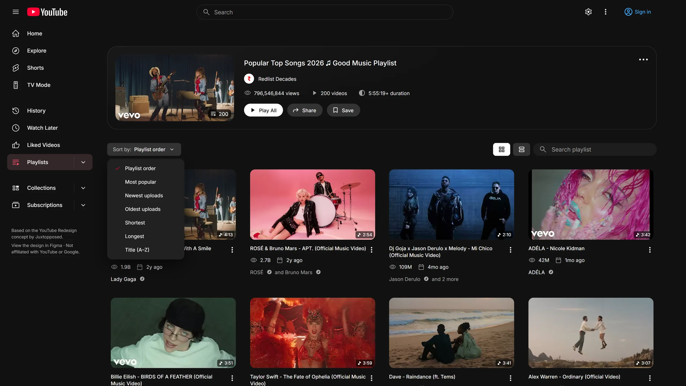Open playlist header more options (three dots)

coord(643,60)
